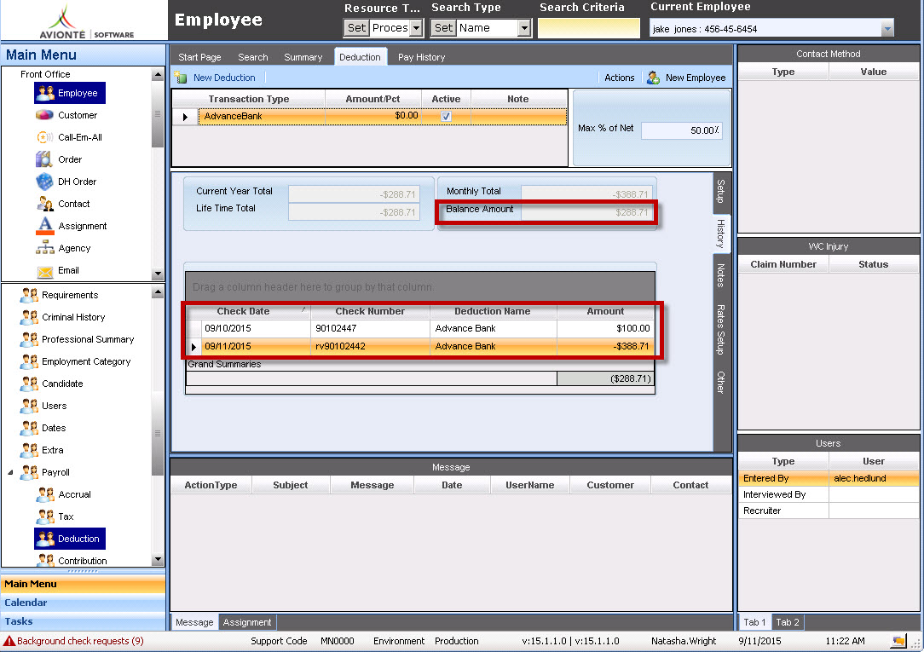Switch to the Start Page tab

coord(199,57)
